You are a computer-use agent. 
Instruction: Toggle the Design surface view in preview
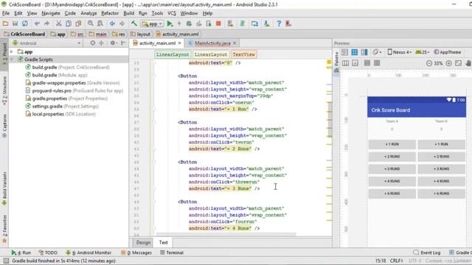[x=344, y=52]
